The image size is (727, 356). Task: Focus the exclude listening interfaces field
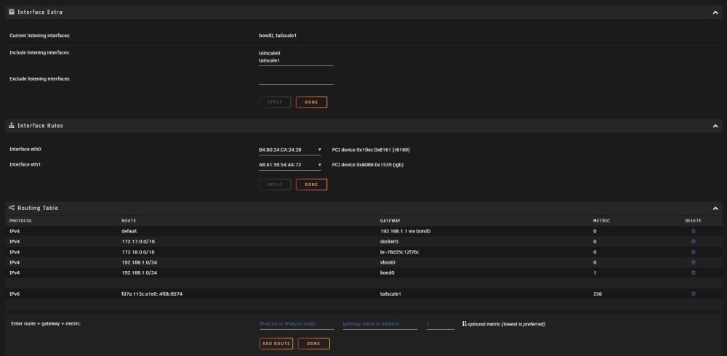point(297,80)
